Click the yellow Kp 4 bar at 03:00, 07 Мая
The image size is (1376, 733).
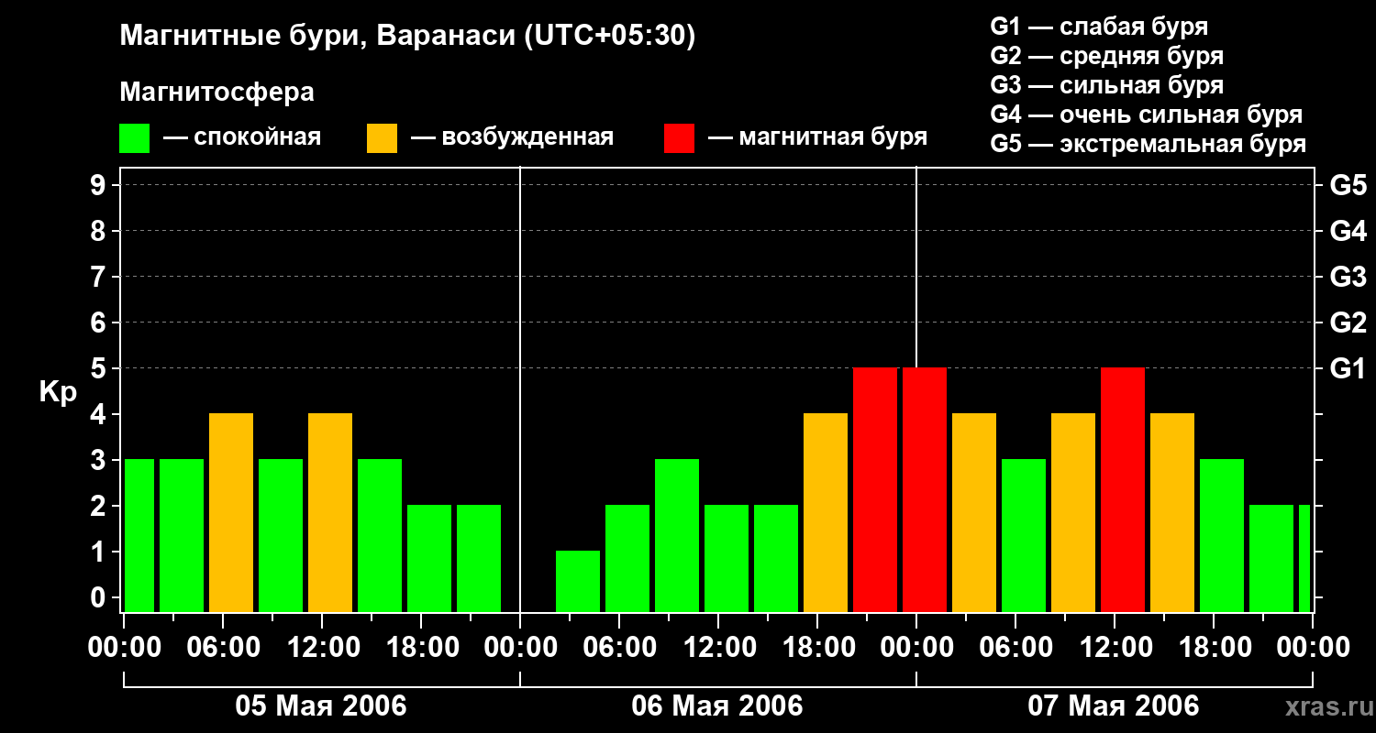(x=974, y=512)
